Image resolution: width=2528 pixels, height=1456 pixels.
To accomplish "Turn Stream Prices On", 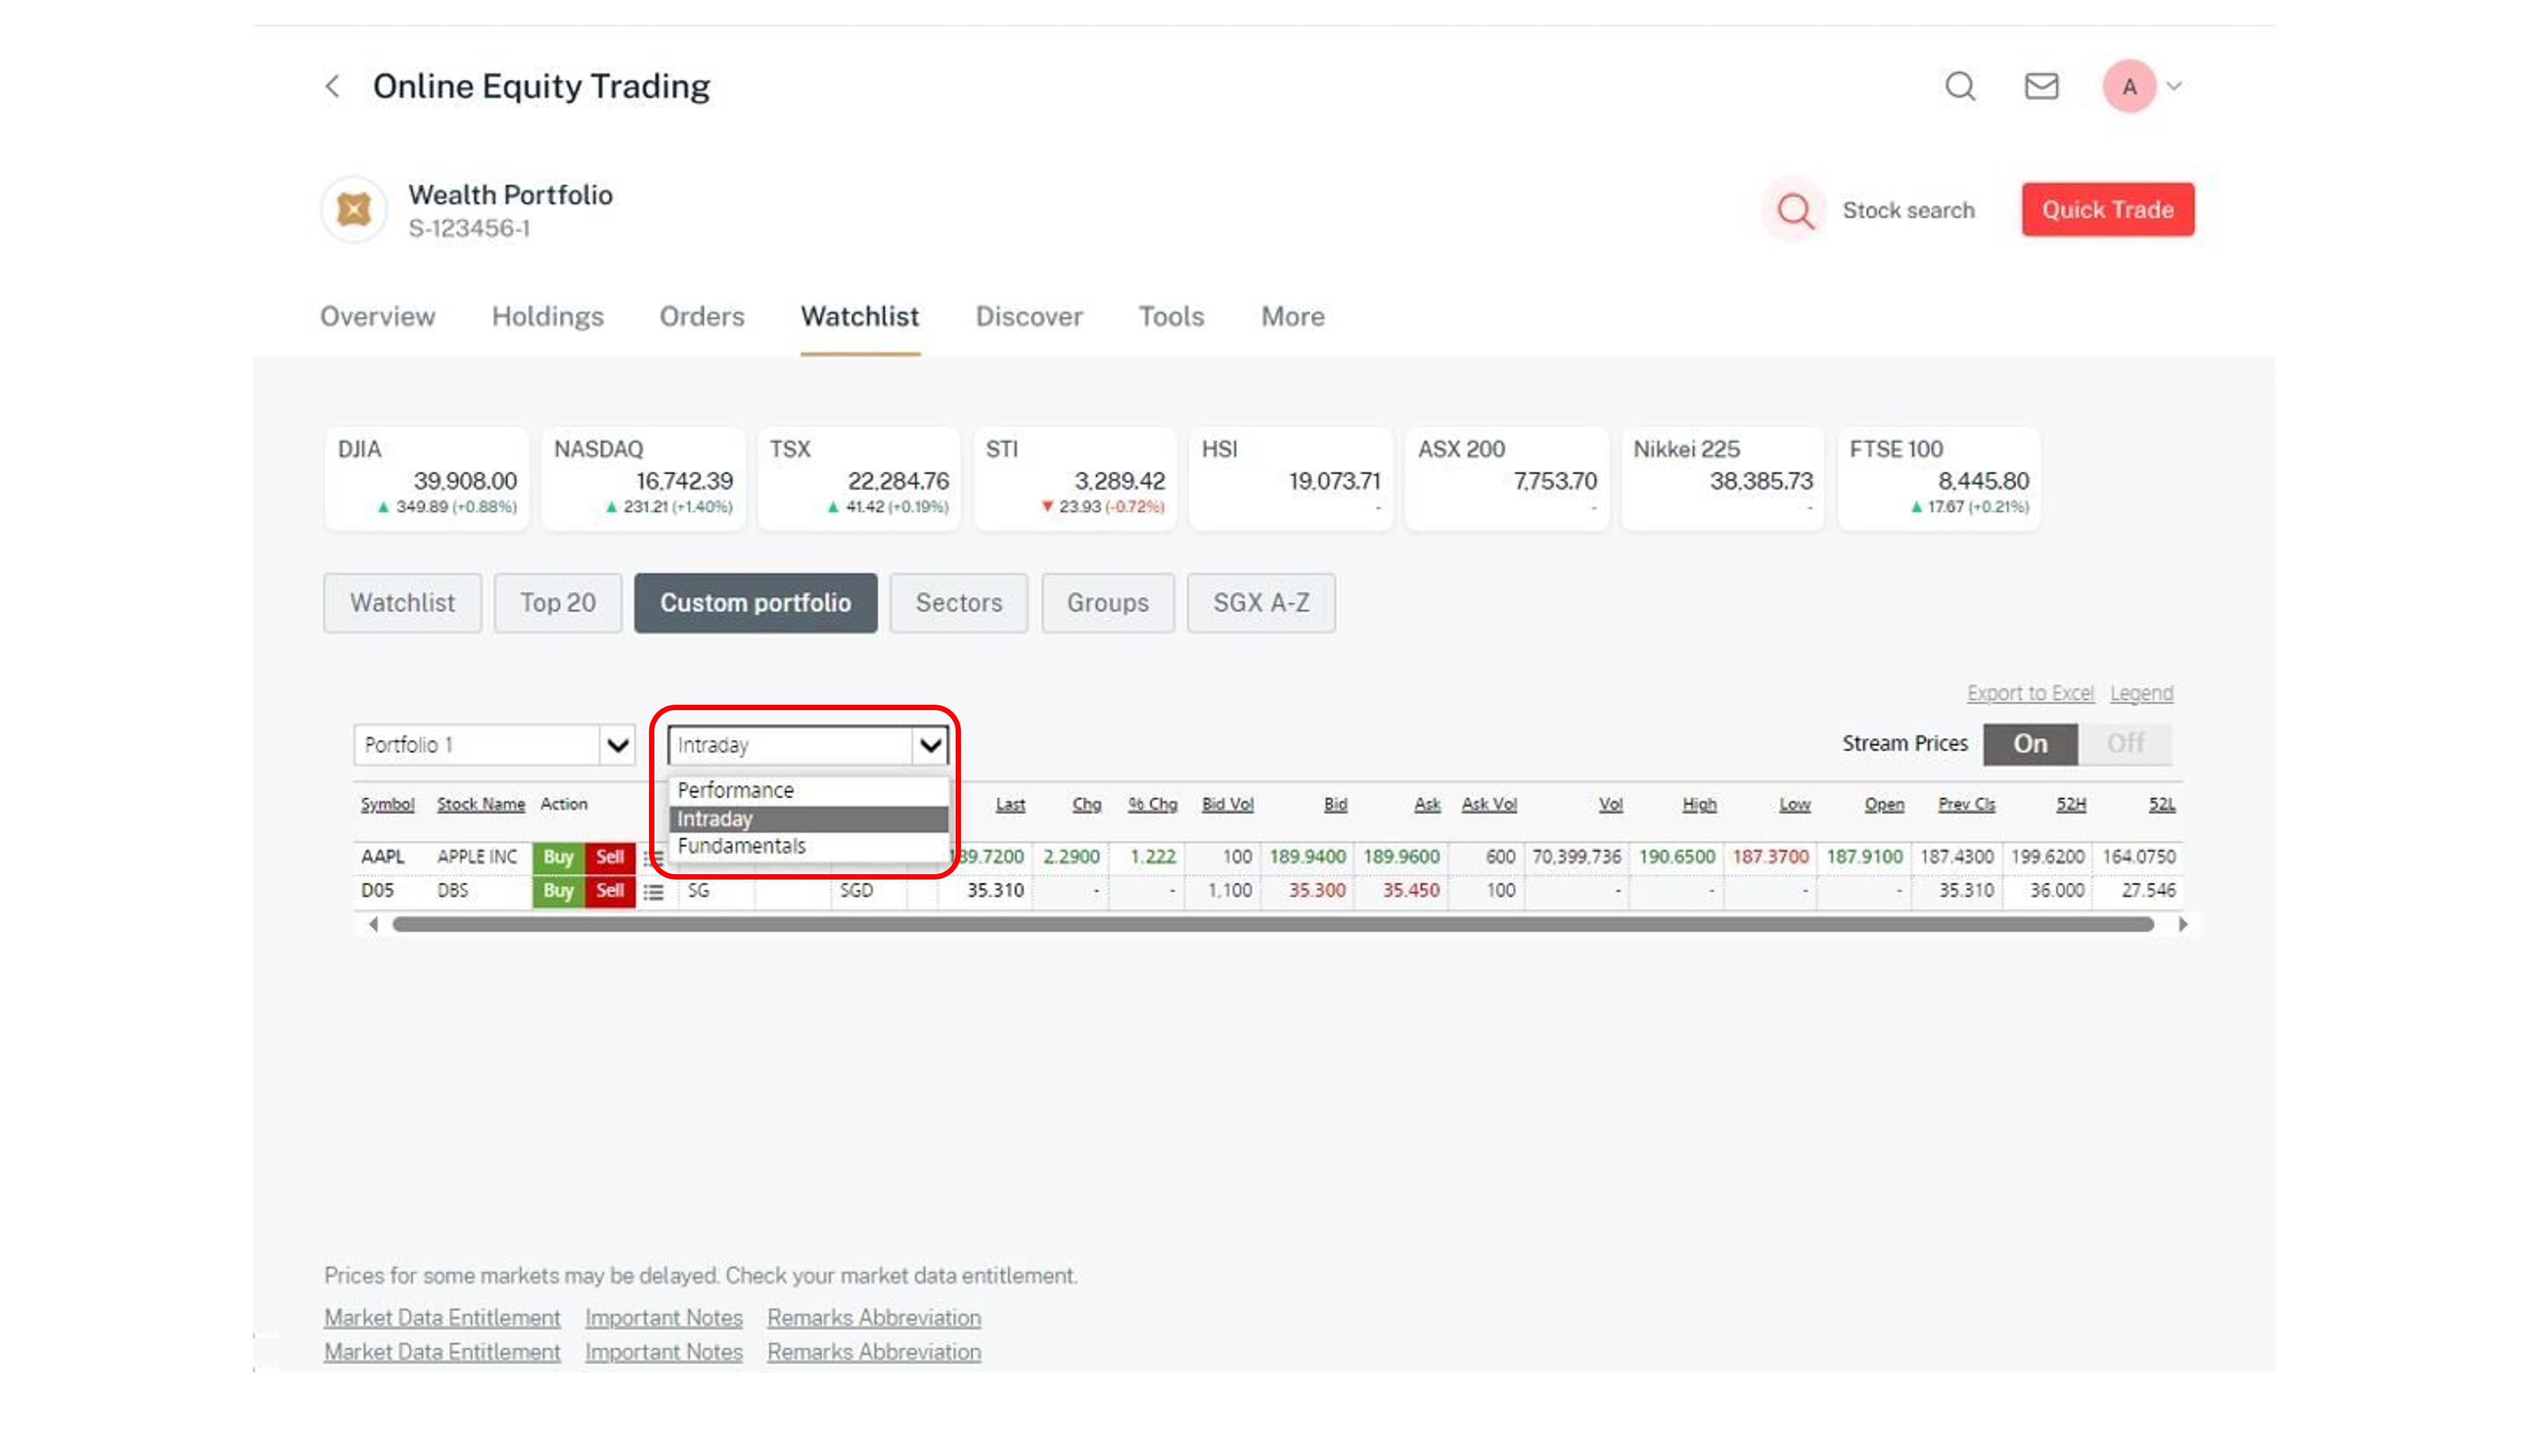I will [2030, 744].
